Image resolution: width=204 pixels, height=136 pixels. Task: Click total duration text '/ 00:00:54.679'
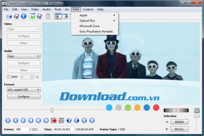[x=84, y=129]
